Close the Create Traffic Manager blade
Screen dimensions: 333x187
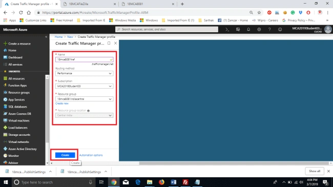coord(115,43)
